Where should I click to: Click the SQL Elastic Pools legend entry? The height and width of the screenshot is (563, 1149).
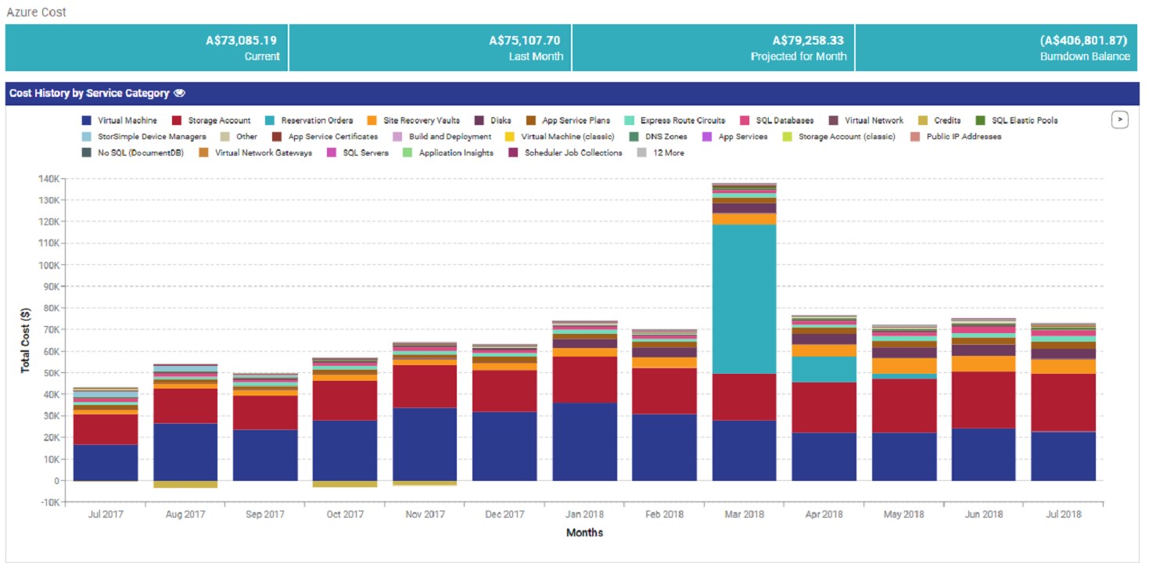(1017, 120)
